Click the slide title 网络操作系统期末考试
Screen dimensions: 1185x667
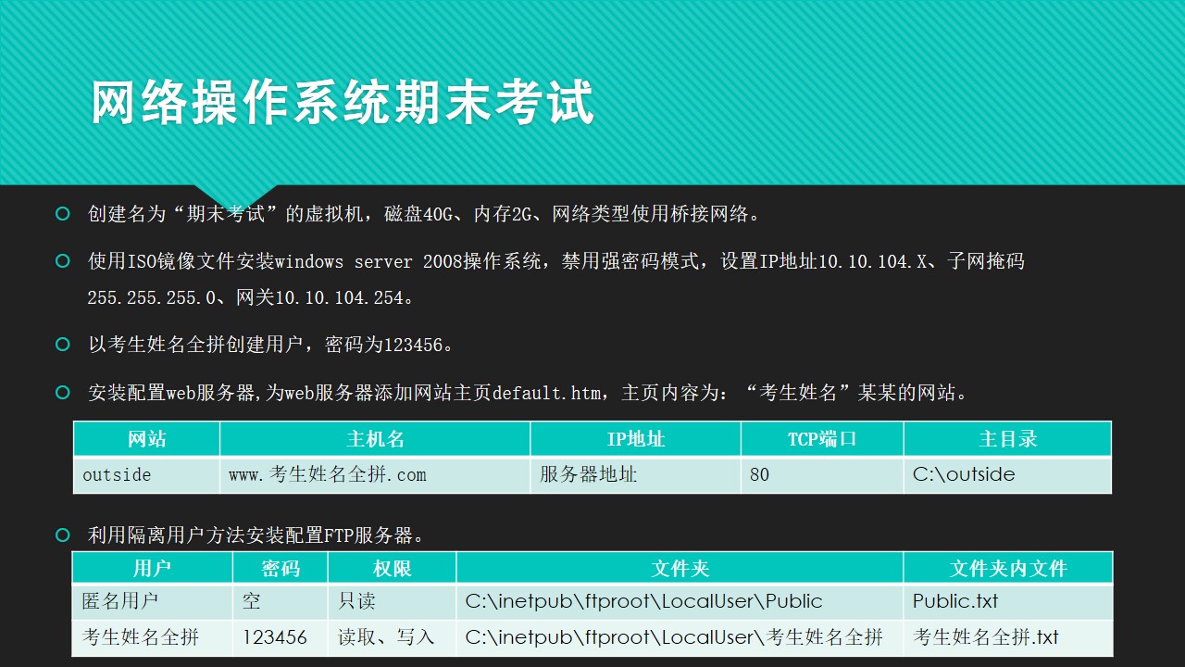coord(343,102)
